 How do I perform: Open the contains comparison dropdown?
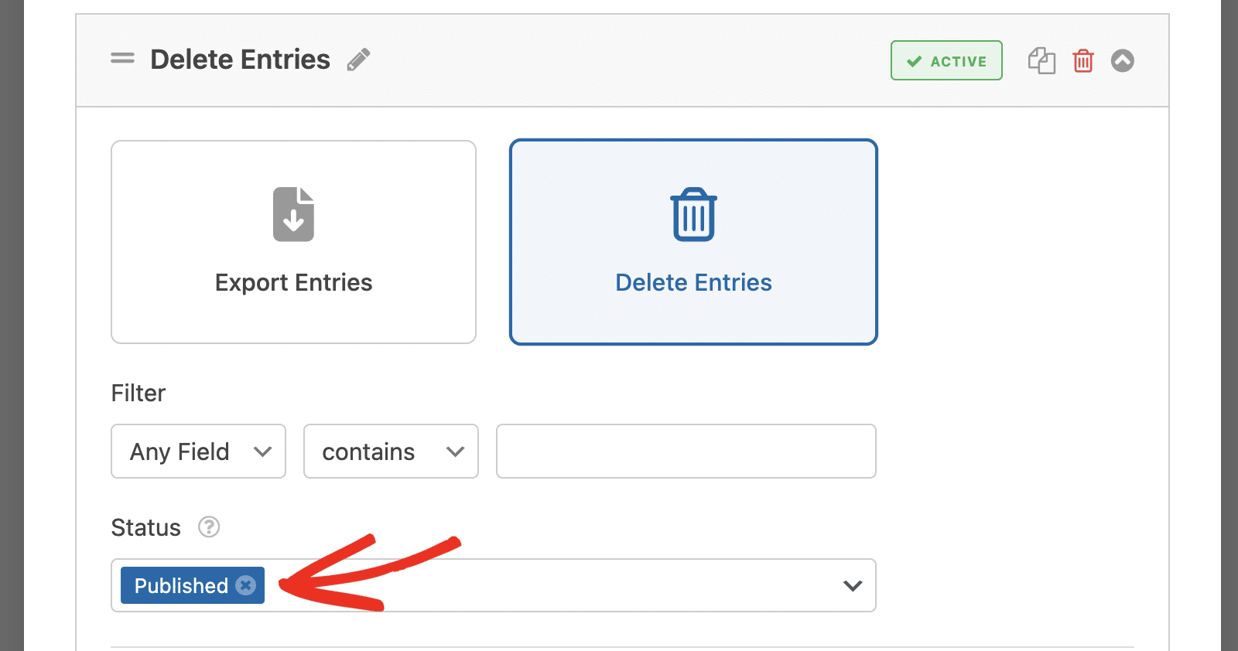coord(391,451)
